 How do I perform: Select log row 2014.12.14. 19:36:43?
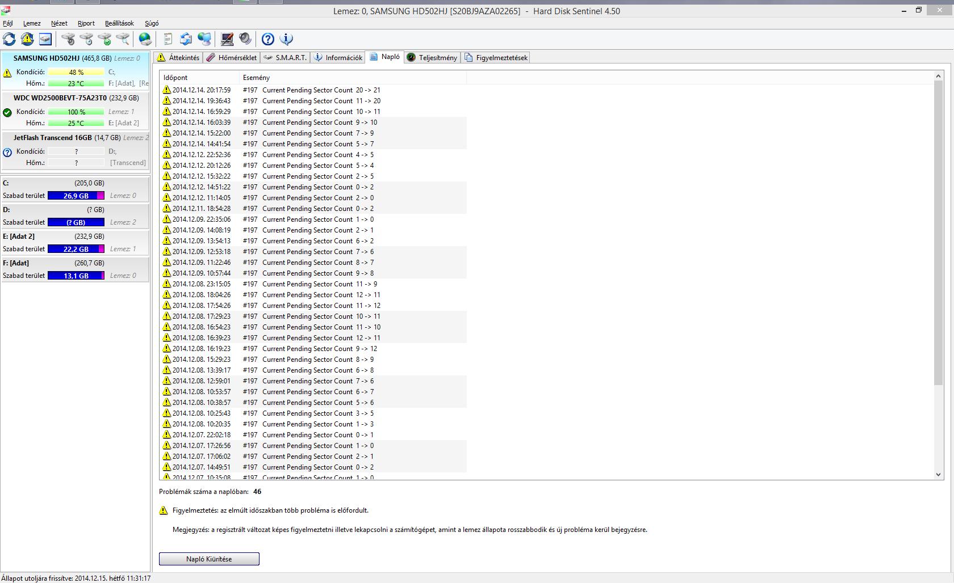click(313, 100)
